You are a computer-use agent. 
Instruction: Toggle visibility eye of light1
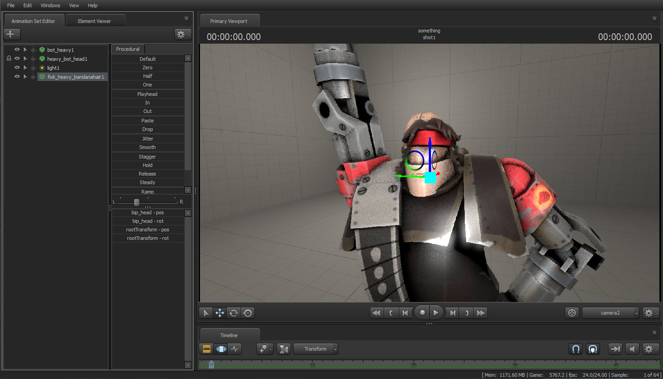(x=17, y=68)
